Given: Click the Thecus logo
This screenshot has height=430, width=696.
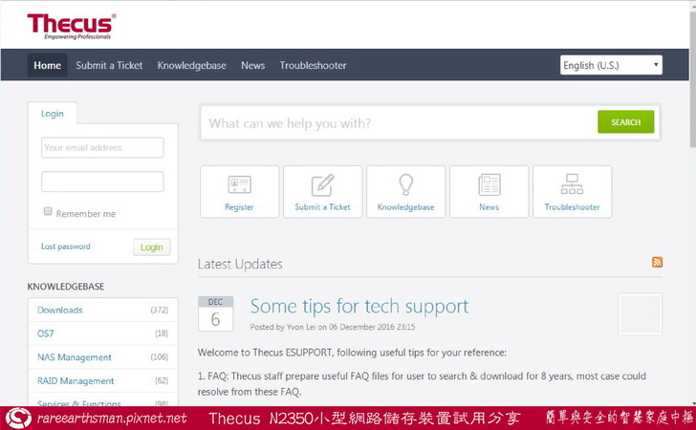Looking at the screenshot, I should click(x=72, y=26).
